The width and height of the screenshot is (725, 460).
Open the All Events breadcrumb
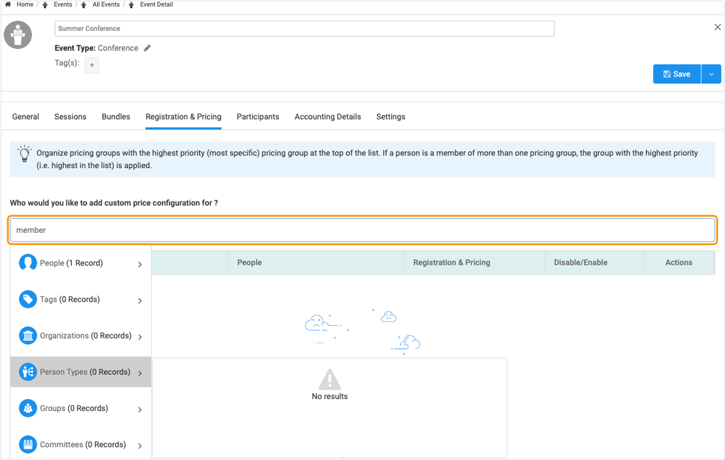pos(106,4)
